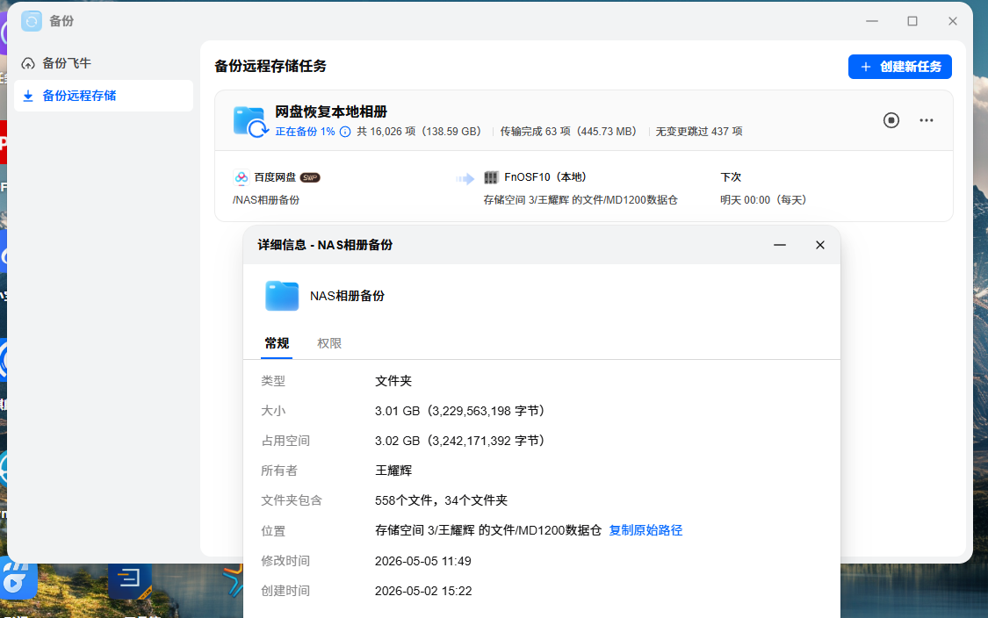This screenshot has width=988, height=618.
Task: Select the 常规 tab
Action: point(277,343)
